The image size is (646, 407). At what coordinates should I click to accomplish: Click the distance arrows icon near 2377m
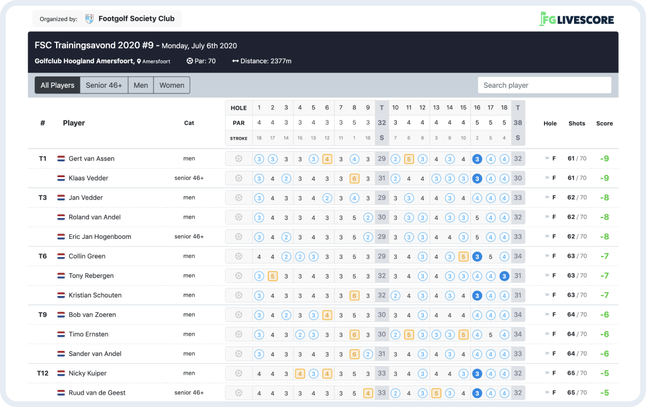click(235, 61)
